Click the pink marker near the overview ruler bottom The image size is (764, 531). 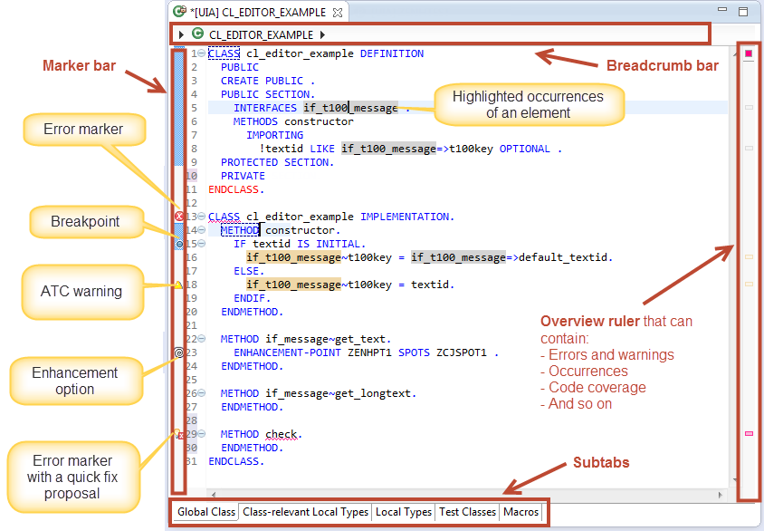[x=747, y=433]
